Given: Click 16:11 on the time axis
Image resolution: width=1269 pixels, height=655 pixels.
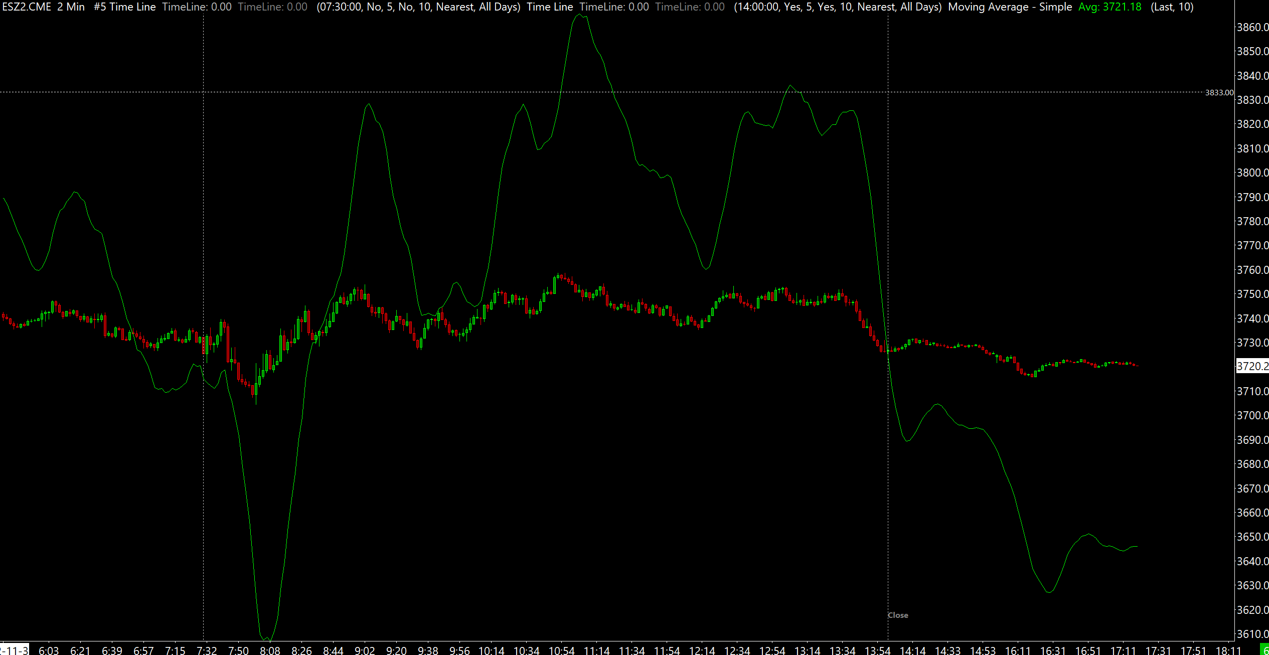Looking at the screenshot, I should (x=1018, y=650).
